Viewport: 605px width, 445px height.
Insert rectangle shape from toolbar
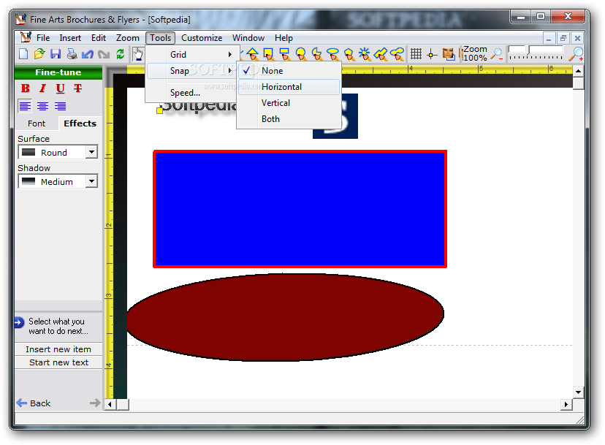(x=285, y=54)
